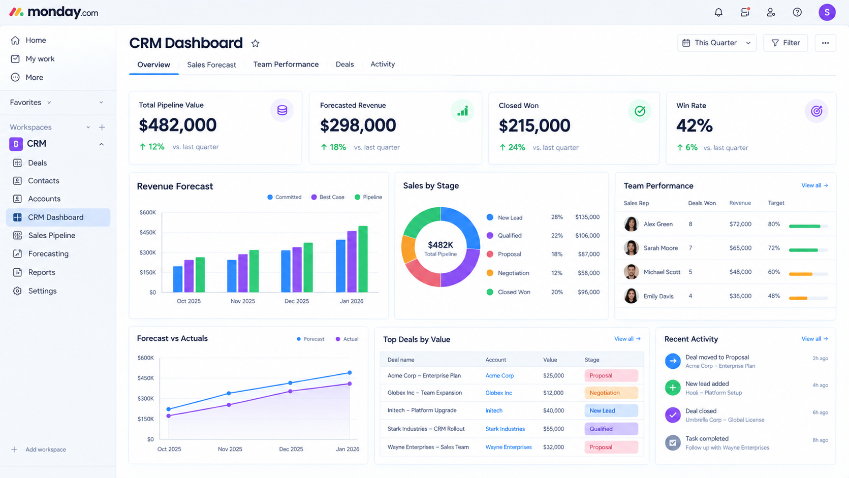Click the plus icon to add workspace item

[x=102, y=127]
